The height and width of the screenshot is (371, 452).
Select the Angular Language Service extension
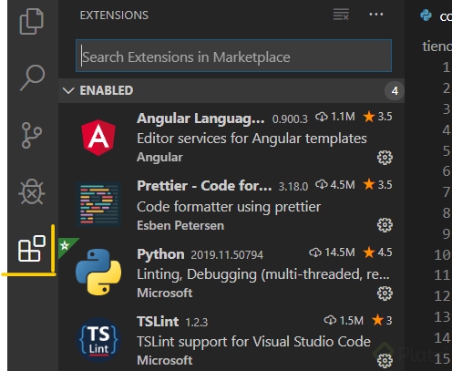[231, 138]
